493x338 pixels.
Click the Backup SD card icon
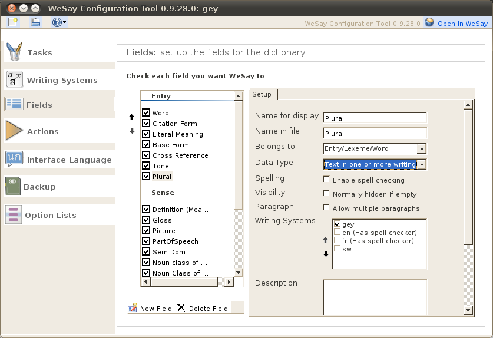(13, 186)
